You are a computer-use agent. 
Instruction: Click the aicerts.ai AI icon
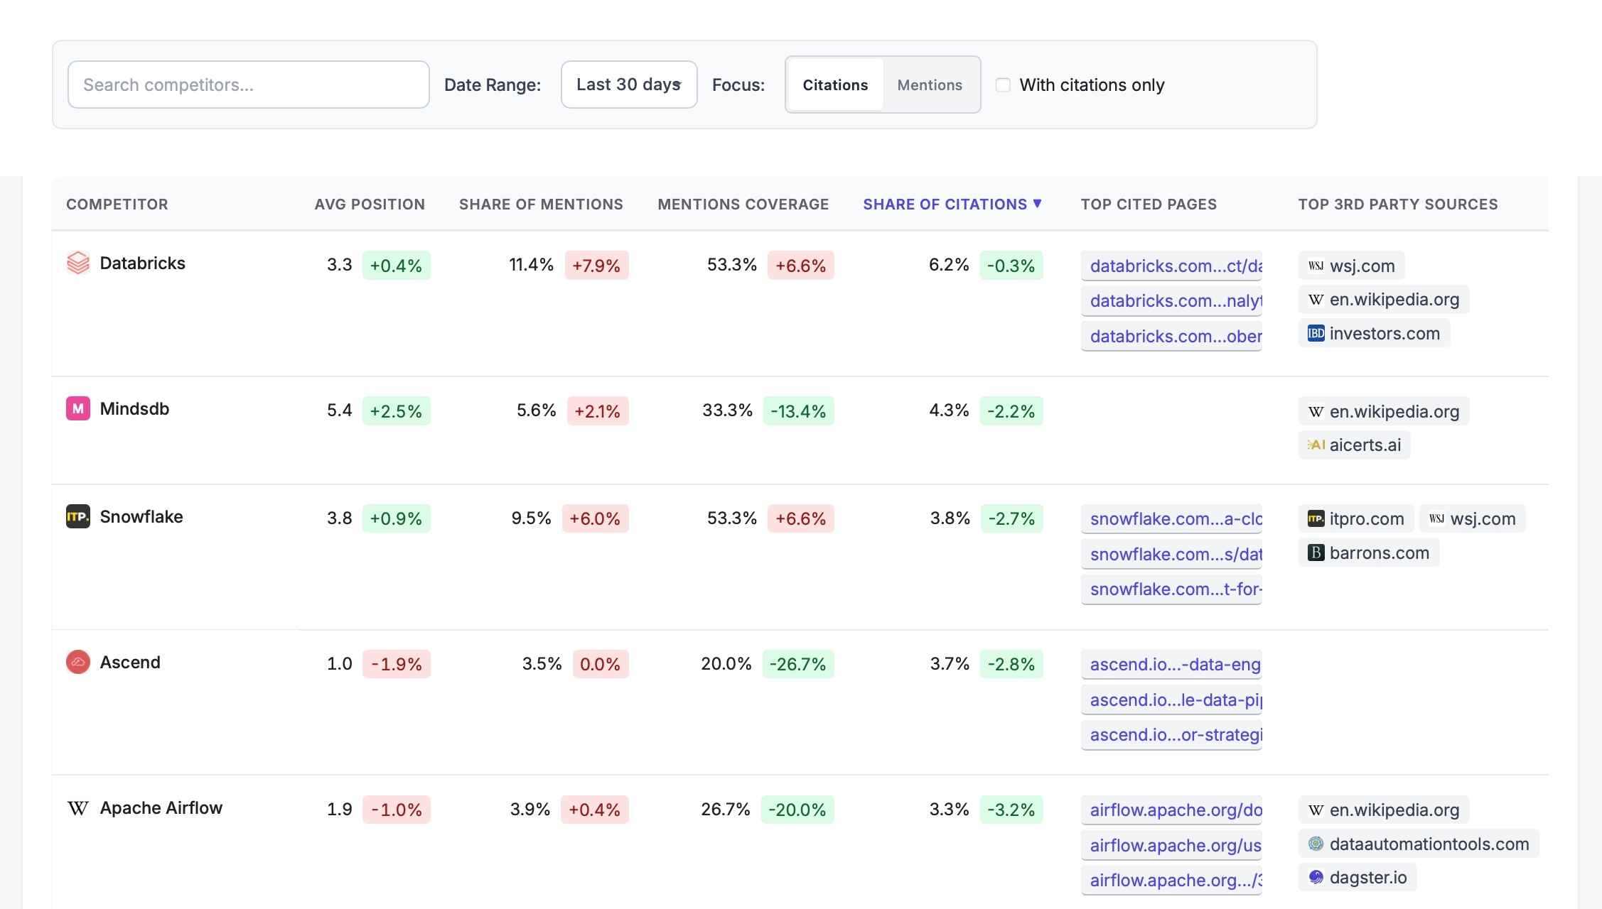point(1316,445)
